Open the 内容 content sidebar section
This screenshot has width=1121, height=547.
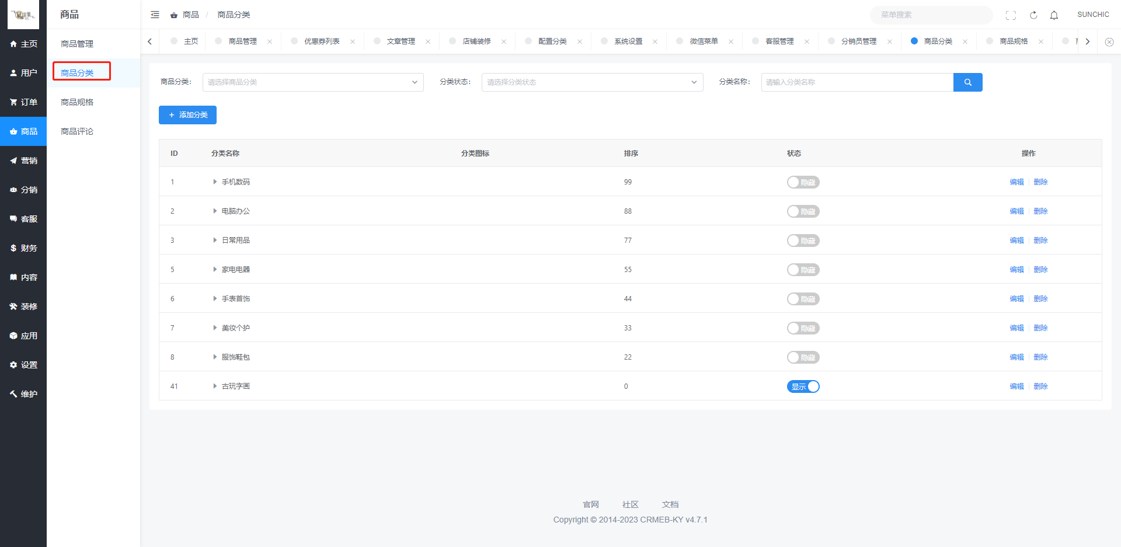pyautogui.click(x=23, y=277)
